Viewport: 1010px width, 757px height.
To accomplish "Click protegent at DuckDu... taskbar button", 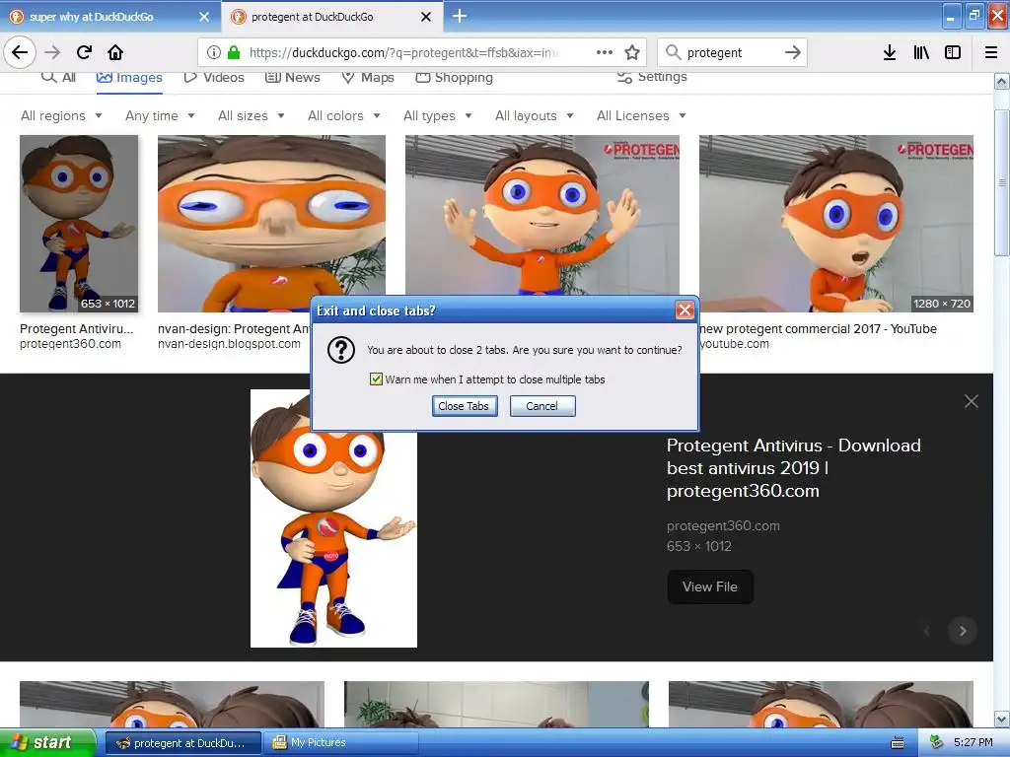I will click(x=182, y=743).
